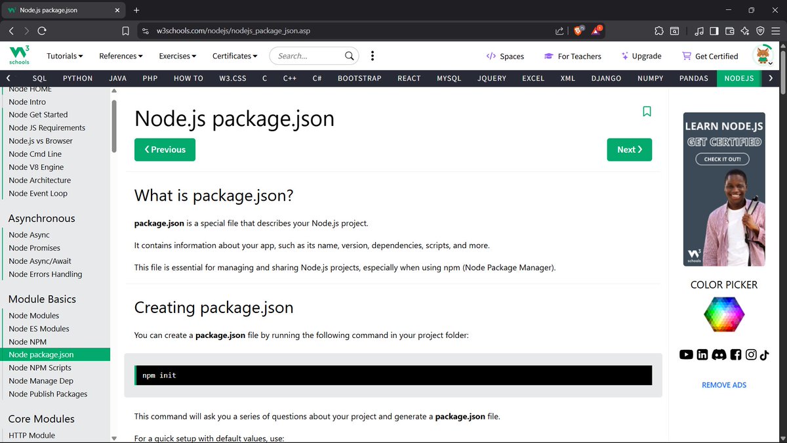Viewport: 787px width, 443px height.
Task: Open the browser hamburger menu
Action: (x=775, y=30)
